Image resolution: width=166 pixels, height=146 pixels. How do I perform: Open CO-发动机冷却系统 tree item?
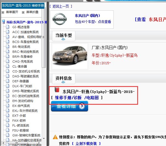pos(26,71)
